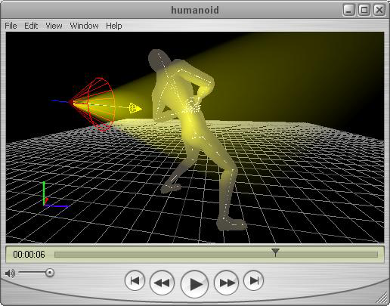
Task: Skip to the end of the movie
Action: 253,280
